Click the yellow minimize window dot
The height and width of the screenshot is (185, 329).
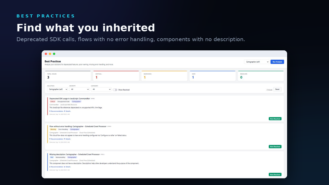(x=50, y=54)
